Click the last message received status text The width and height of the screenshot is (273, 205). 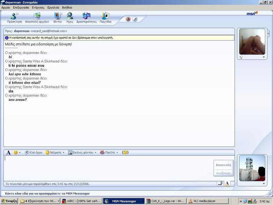(47, 184)
